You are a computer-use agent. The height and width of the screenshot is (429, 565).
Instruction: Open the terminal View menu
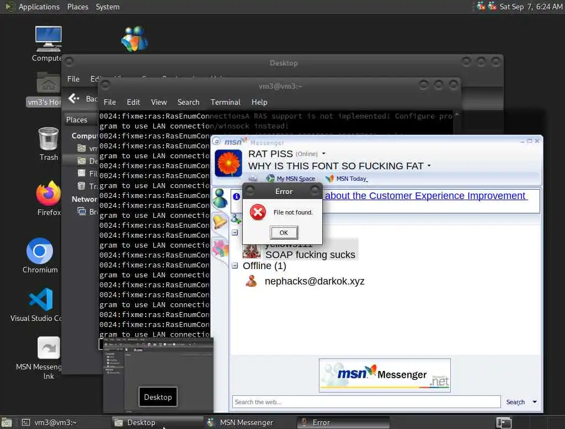(158, 103)
